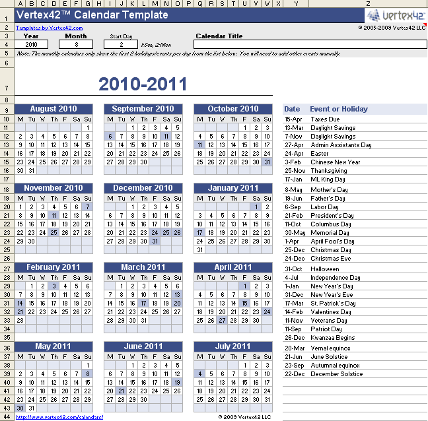
Task: Select the Easter event entry
Action: click(x=320, y=154)
